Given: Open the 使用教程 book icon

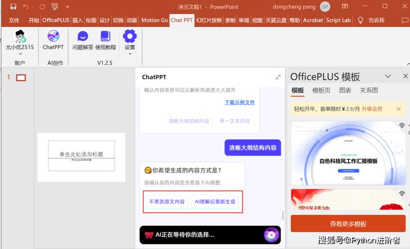Looking at the screenshot, I should 105,36.
